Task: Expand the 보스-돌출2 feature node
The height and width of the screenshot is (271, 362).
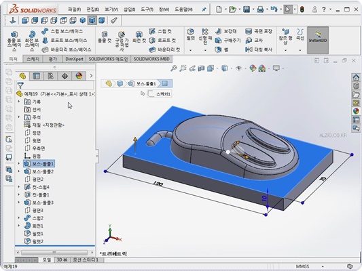Action: [x=19, y=171]
